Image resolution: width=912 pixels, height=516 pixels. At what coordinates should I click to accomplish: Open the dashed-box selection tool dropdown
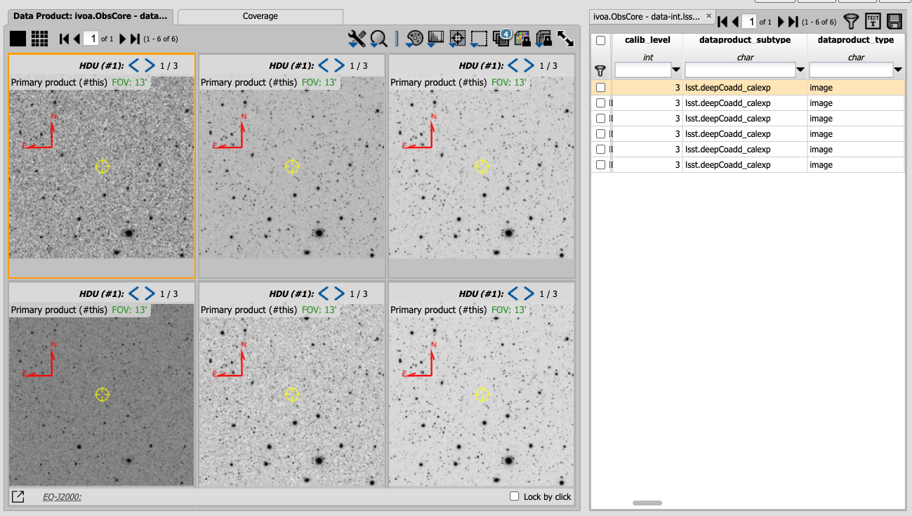480,39
